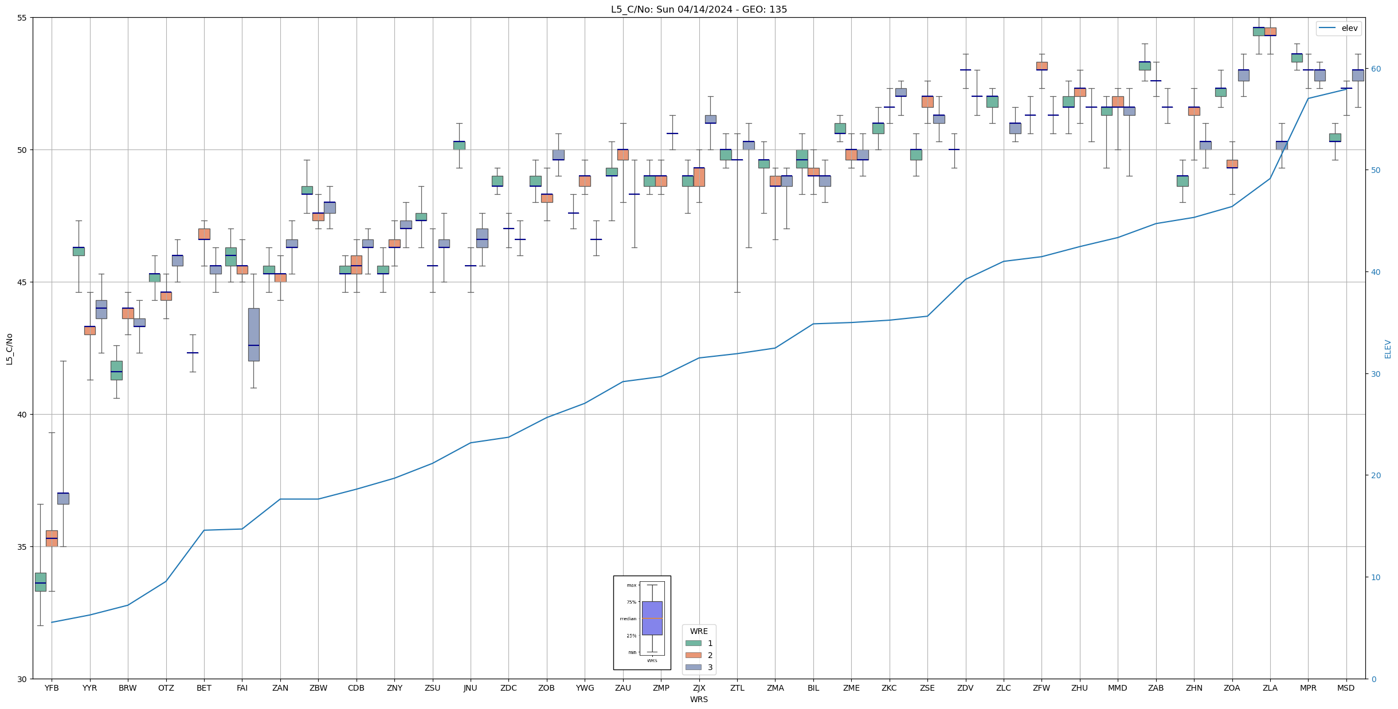Click the YFB station tick label
This screenshot has width=1398, height=709.
click(52, 688)
